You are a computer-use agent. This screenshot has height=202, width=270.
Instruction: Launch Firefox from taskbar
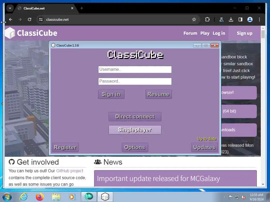click(40, 197)
